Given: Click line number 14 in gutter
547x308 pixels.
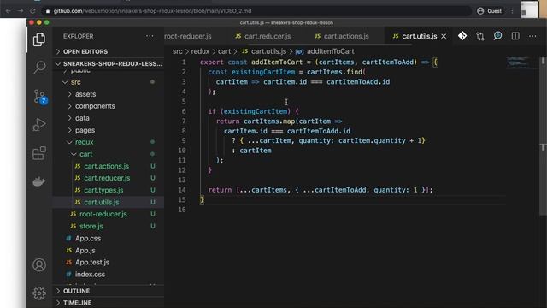Looking at the screenshot, I should pos(182,190).
